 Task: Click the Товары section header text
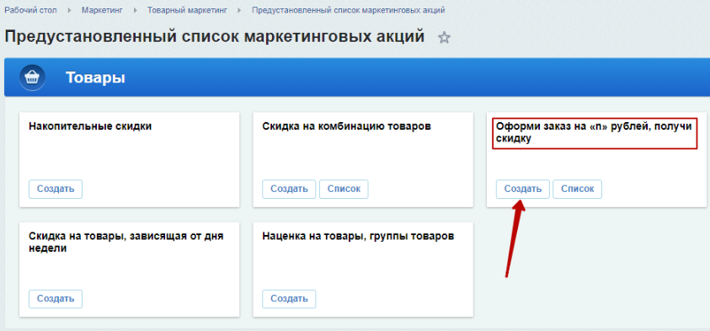click(95, 77)
